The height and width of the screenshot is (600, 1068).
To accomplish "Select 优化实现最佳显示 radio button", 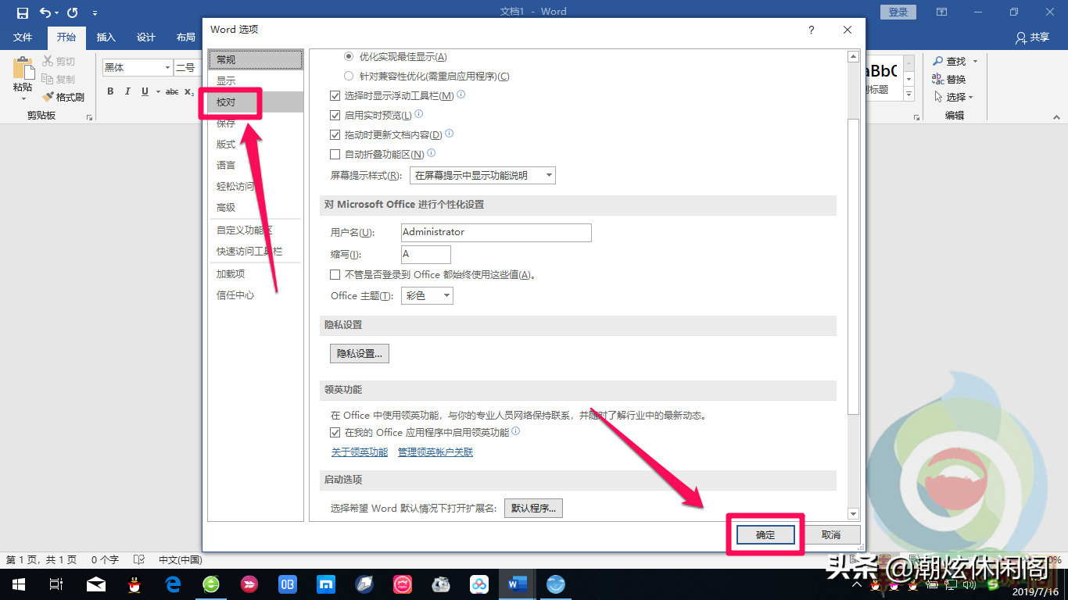I will pyautogui.click(x=349, y=56).
